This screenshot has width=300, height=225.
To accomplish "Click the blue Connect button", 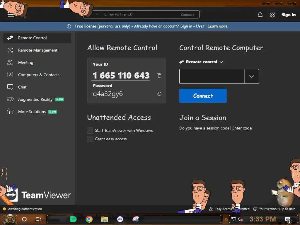I will [203, 96].
